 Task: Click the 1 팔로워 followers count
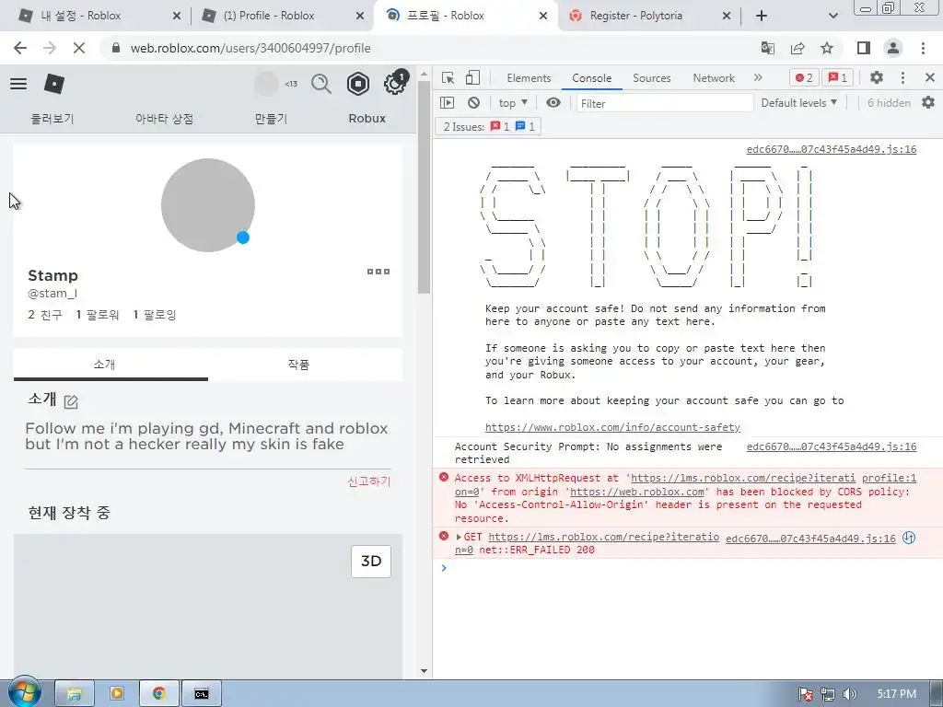click(x=98, y=315)
